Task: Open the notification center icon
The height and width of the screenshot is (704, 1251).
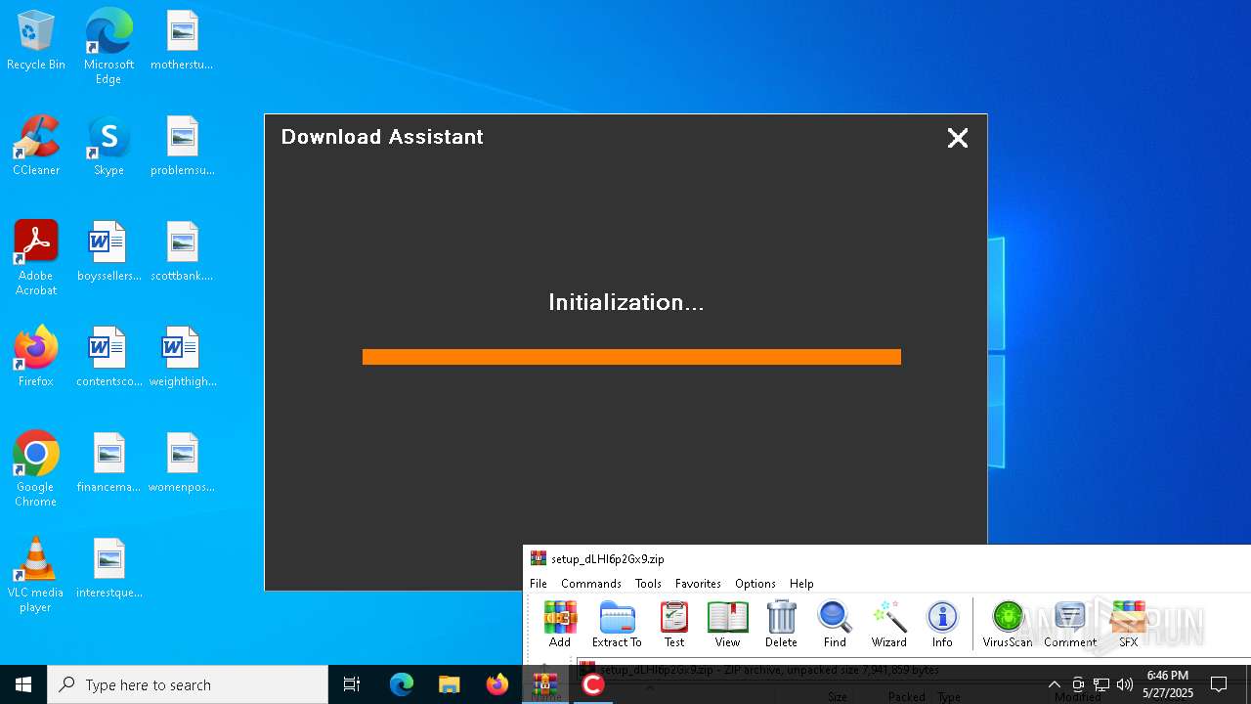Action: pos(1219,684)
